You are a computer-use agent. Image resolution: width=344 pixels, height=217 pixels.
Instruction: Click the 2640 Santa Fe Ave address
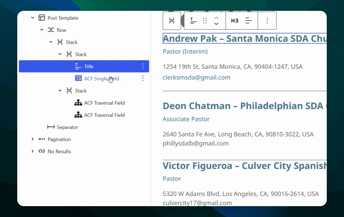click(238, 134)
